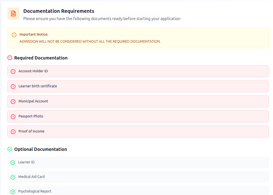Click the Important Notice warning icon
The height and width of the screenshot is (195, 273).
pyautogui.click(x=14, y=35)
